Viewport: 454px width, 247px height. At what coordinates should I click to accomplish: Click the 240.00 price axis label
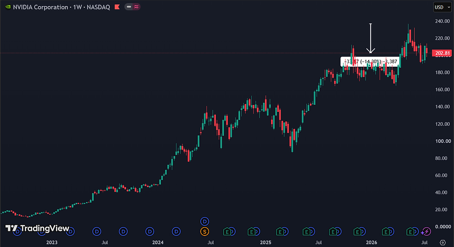coord(442,21)
